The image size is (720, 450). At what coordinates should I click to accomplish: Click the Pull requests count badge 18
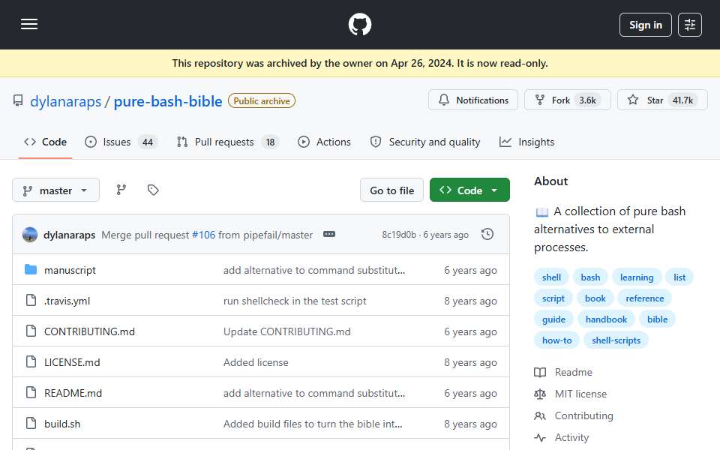[271, 142]
